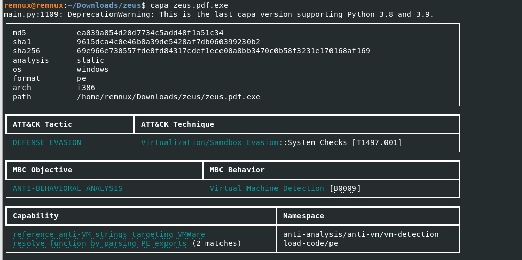Image resolution: width=522 pixels, height=260 pixels.
Task: Click the ANTI-BEHAVIORAL ANALYSIS objective
Action: click(x=68, y=188)
